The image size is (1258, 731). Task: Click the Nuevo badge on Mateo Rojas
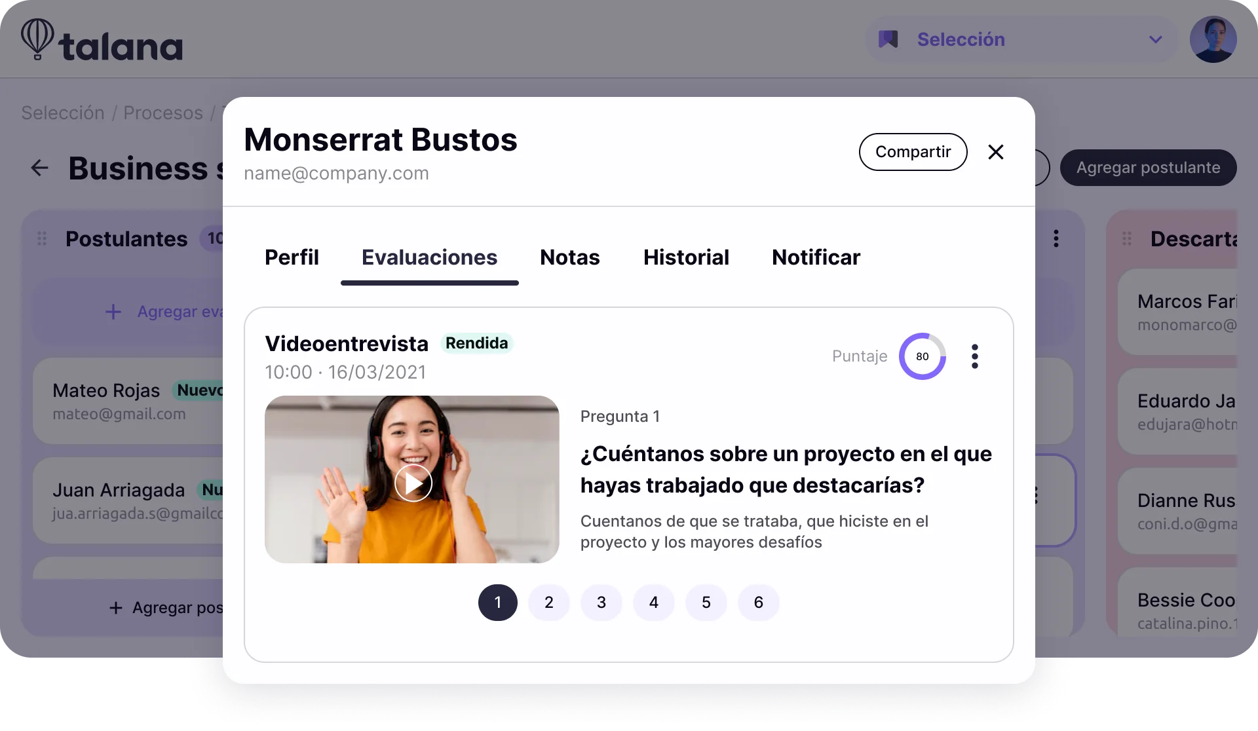coord(199,390)
